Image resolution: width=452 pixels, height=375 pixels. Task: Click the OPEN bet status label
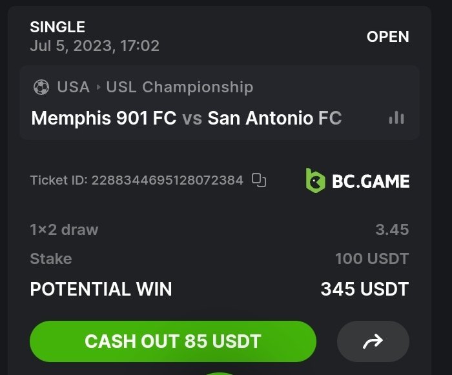click(387, 37)
